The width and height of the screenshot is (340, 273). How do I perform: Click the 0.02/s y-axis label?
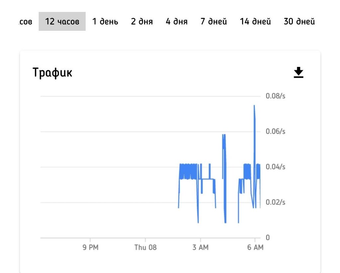pyautogui.click(x=276, y=202)
